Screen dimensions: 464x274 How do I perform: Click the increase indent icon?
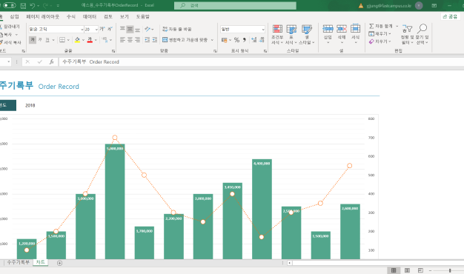[x=154, y=39]
